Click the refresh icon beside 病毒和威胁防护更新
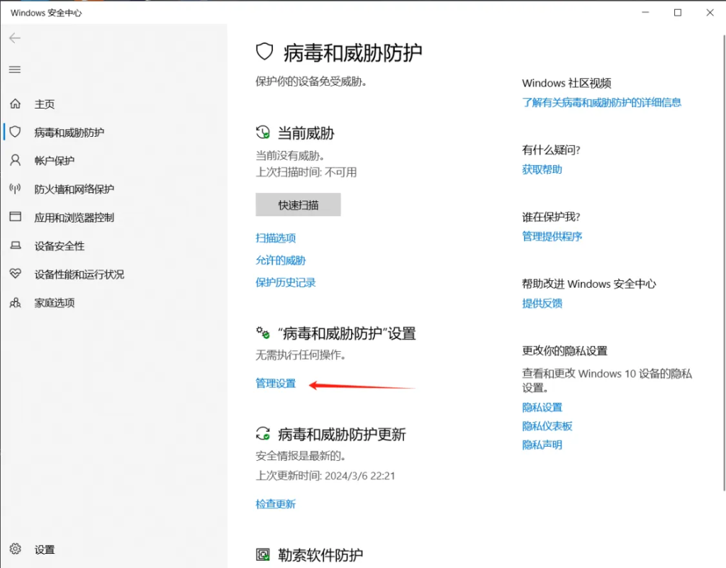This screenshot has width=726, height=568. (263, 434)
